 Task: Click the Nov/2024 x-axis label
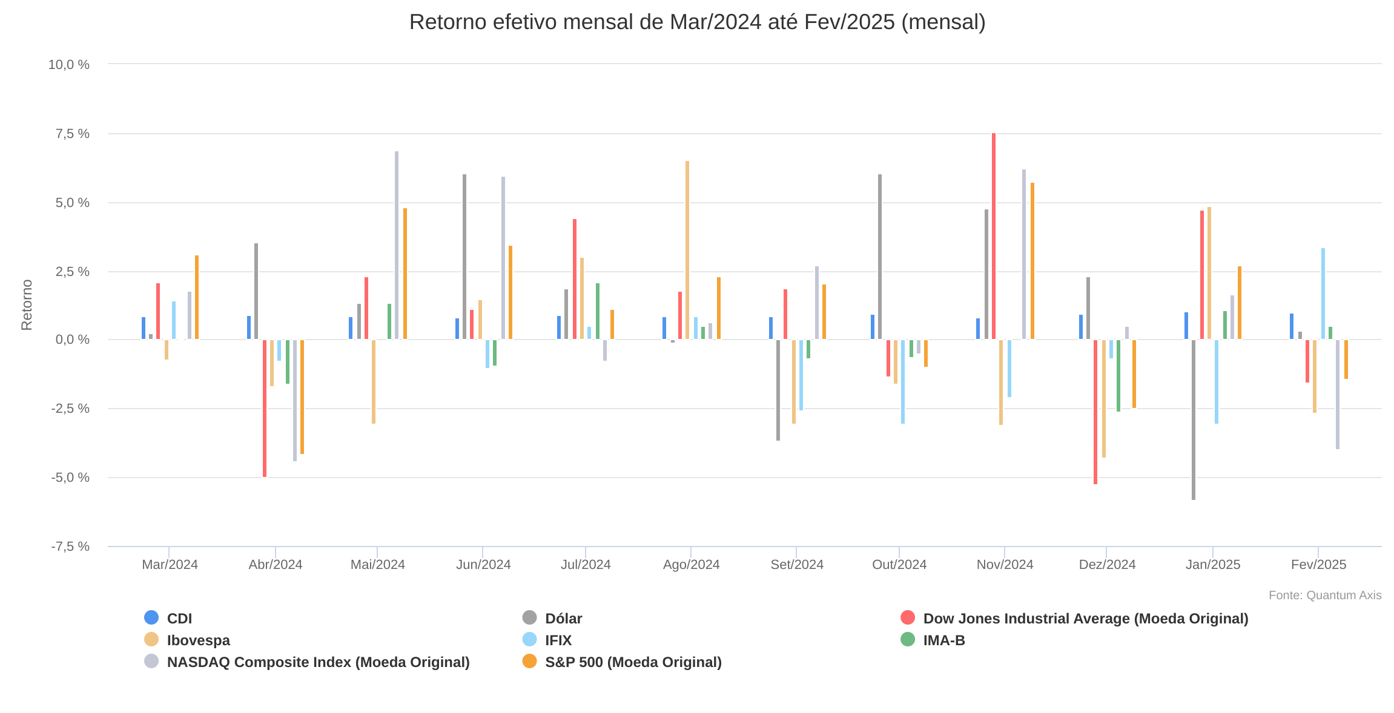click(1005, 565)
